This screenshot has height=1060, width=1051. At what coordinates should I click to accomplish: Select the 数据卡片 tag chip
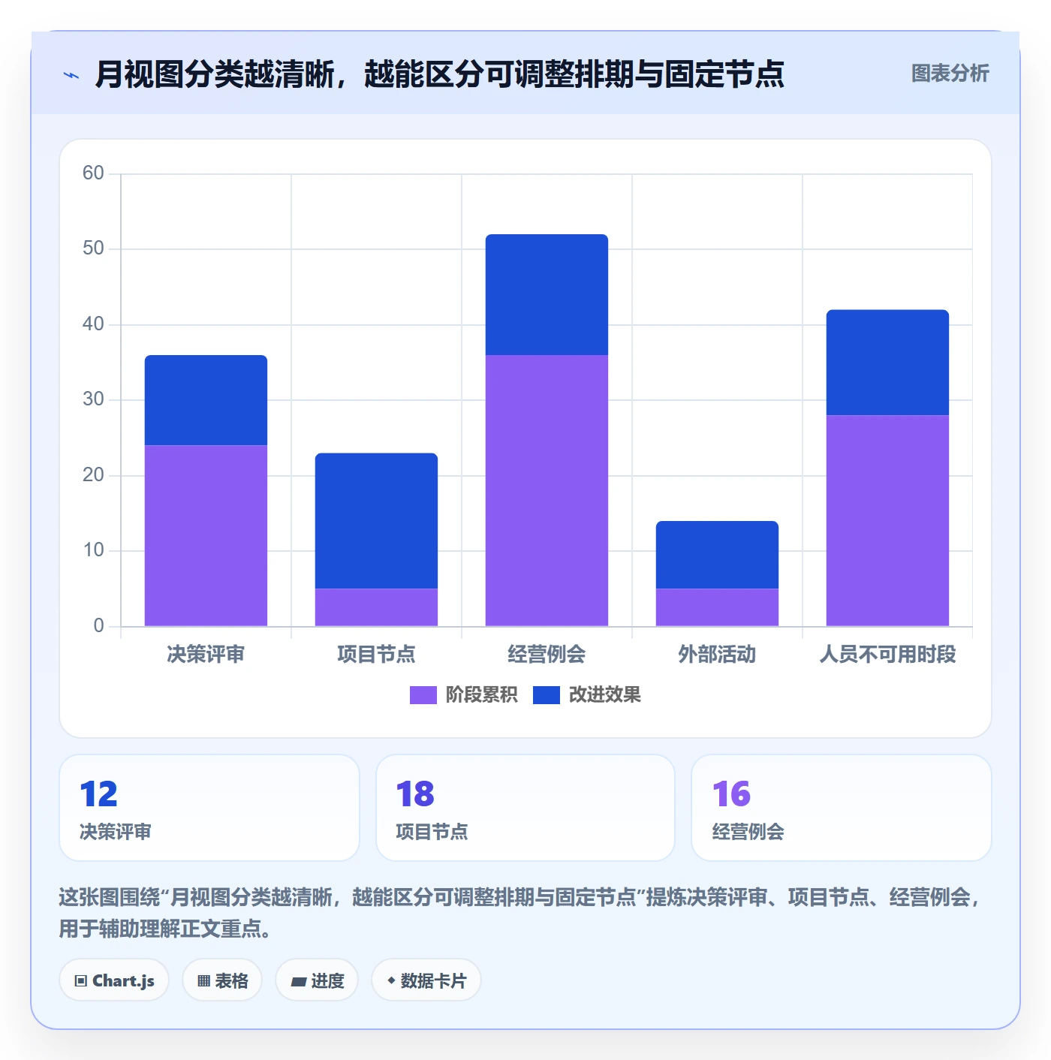pyautogui.click(x=426, y=980)
